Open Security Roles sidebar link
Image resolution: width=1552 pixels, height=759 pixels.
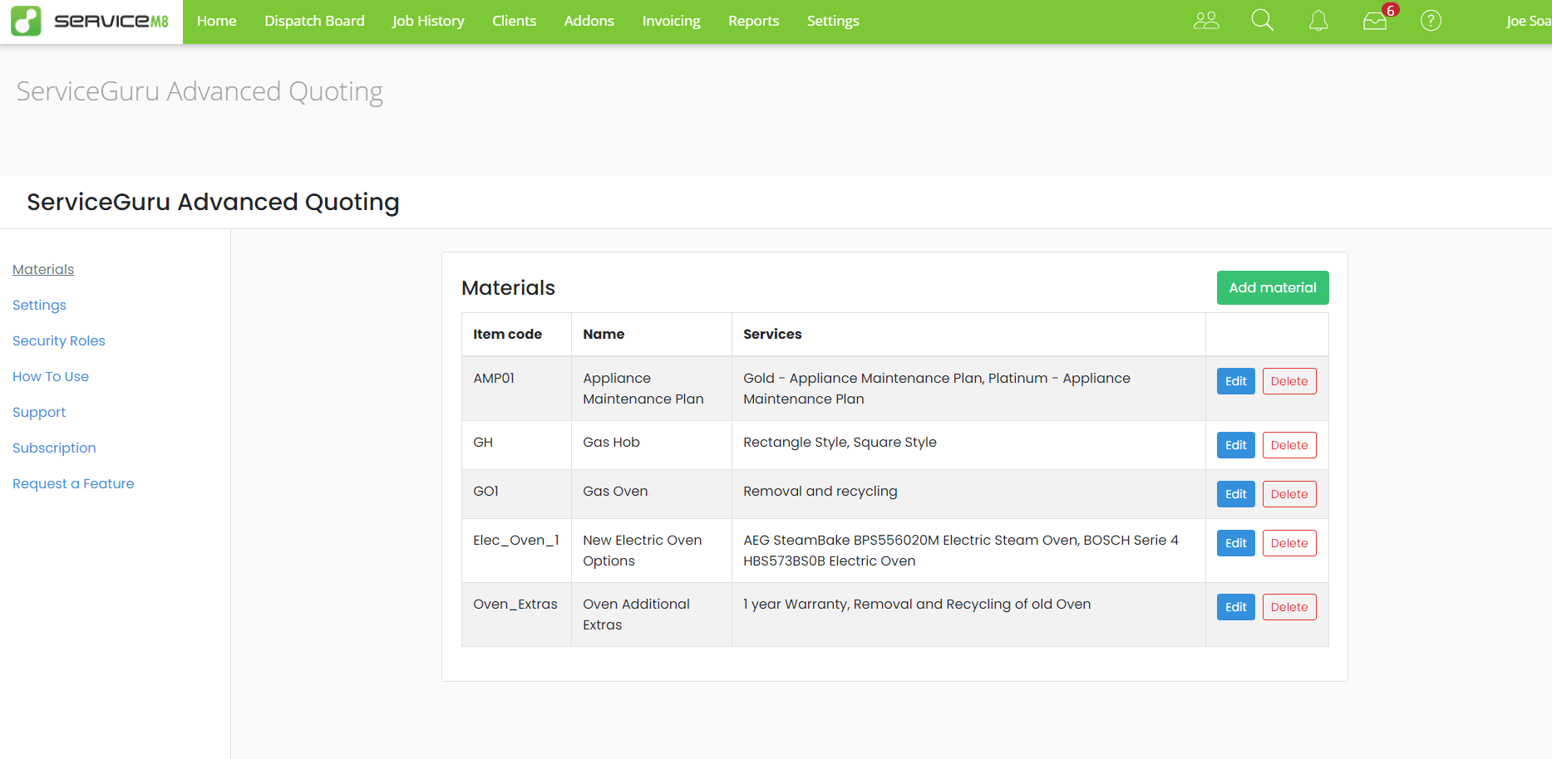59,340
